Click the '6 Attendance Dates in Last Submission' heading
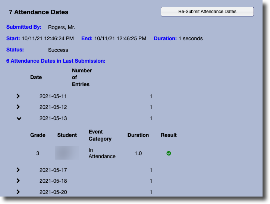 click(56, 61)
